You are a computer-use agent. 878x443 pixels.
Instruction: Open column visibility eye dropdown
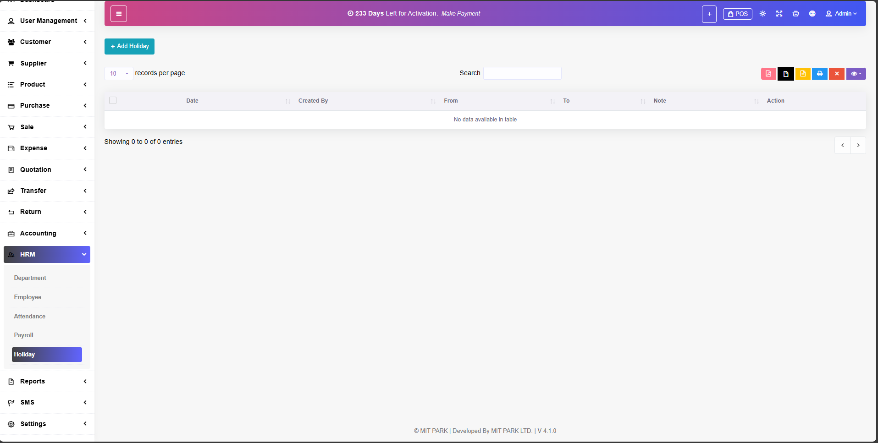click(x=856, y=74)
